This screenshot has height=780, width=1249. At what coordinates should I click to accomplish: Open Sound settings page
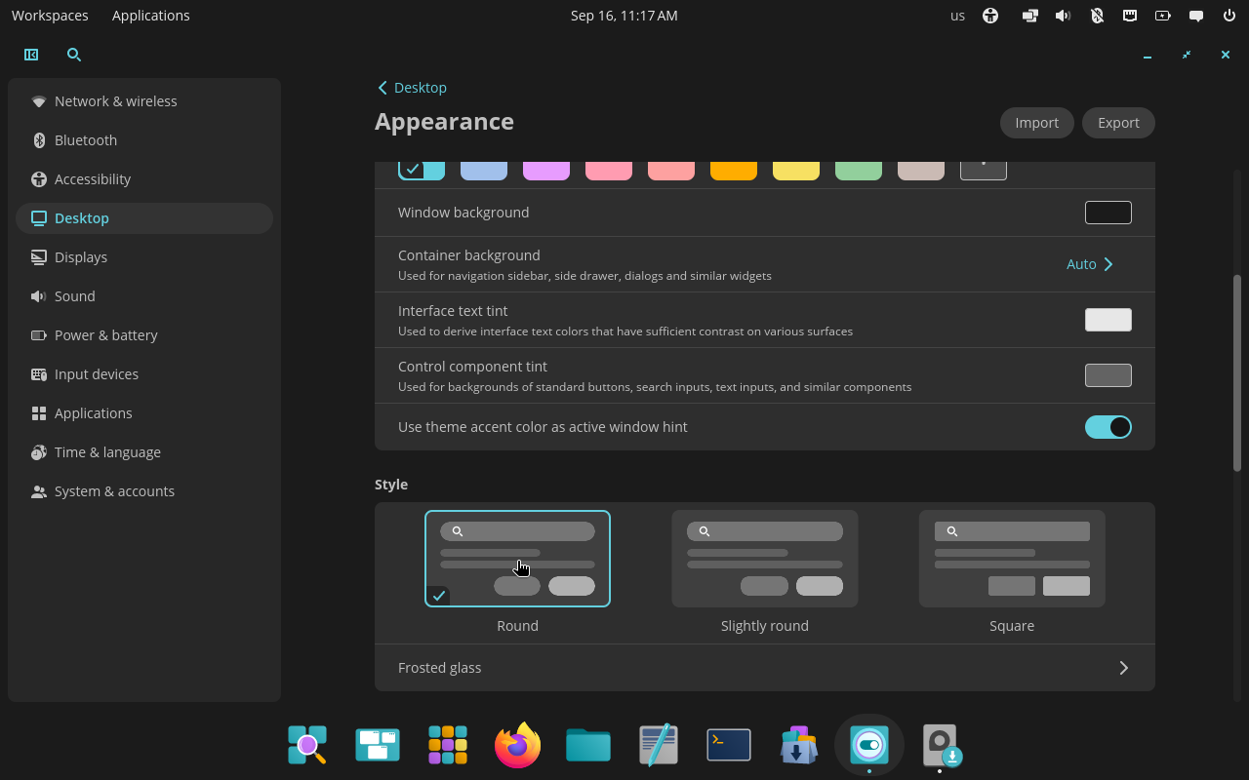(144, 296)
